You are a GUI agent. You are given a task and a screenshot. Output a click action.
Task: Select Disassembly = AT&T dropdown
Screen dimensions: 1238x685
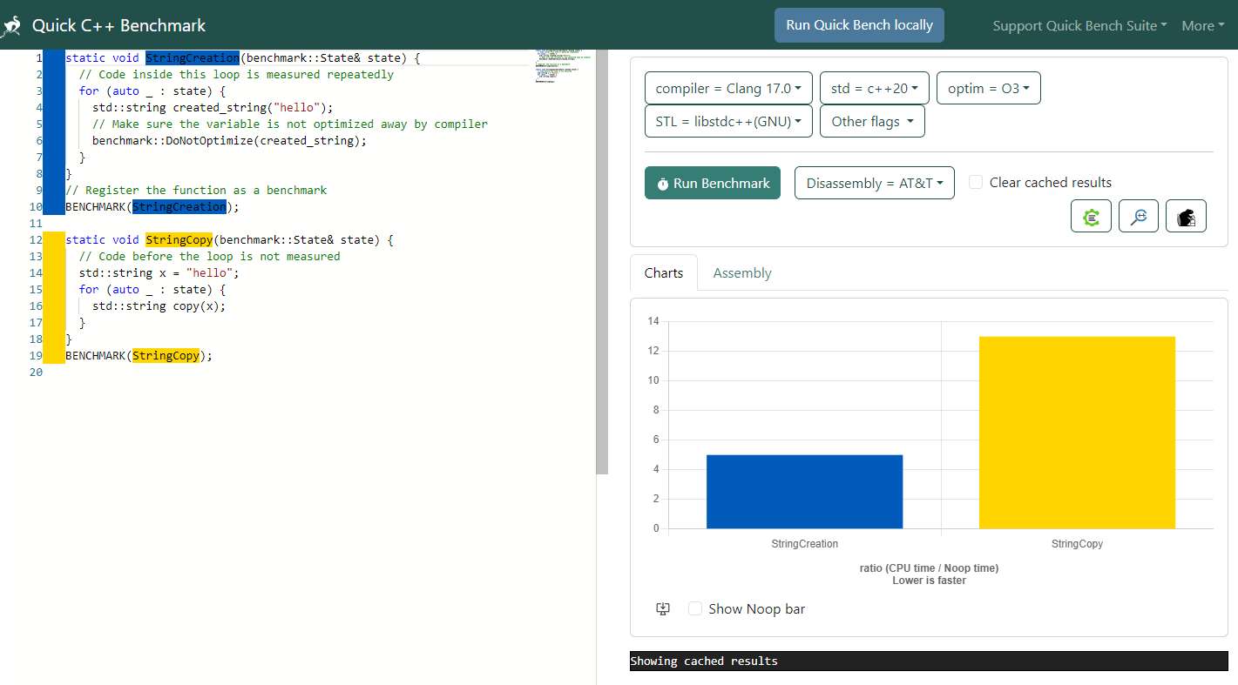click(x=874, y=184)
